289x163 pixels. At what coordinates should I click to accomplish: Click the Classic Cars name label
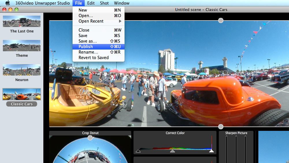tap(22, 104)
